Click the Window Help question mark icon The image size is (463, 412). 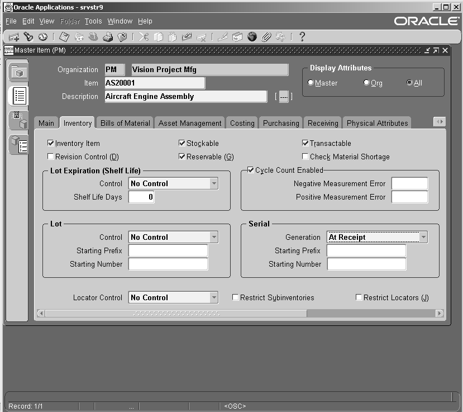pos(302,37)
